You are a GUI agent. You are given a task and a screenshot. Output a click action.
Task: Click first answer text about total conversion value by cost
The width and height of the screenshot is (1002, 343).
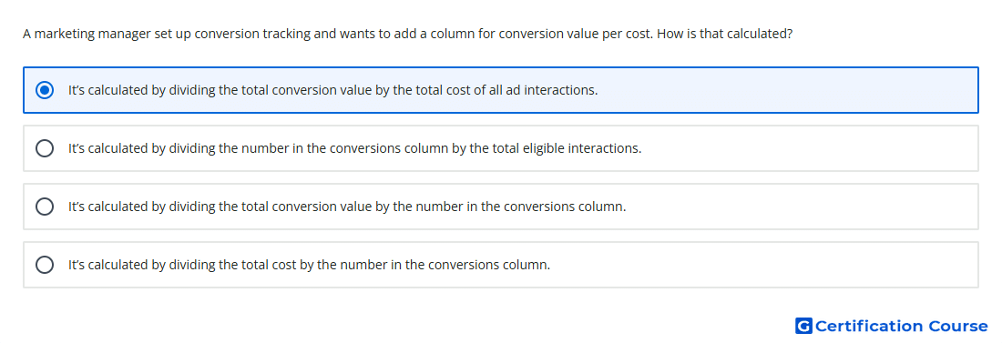click(x=332, y=90)
